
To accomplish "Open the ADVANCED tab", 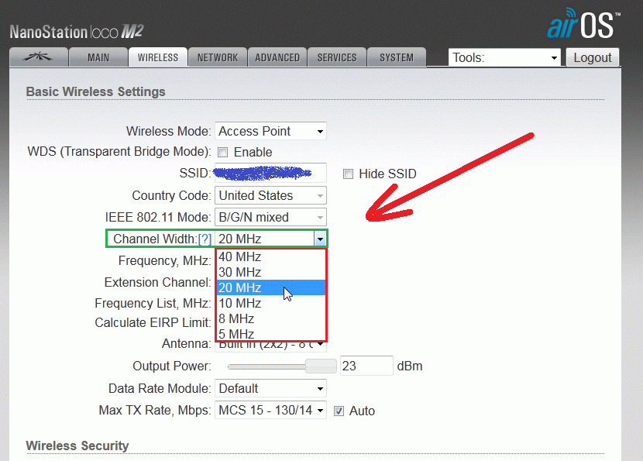I will point(277,57).
